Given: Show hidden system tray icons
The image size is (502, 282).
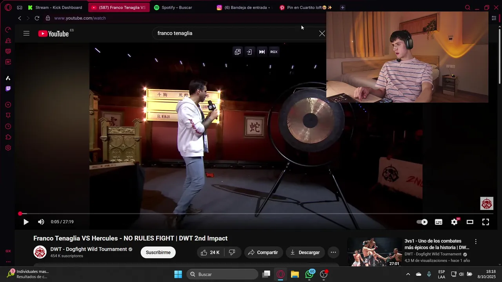Looking at the screenshot, I should [408, 274].
